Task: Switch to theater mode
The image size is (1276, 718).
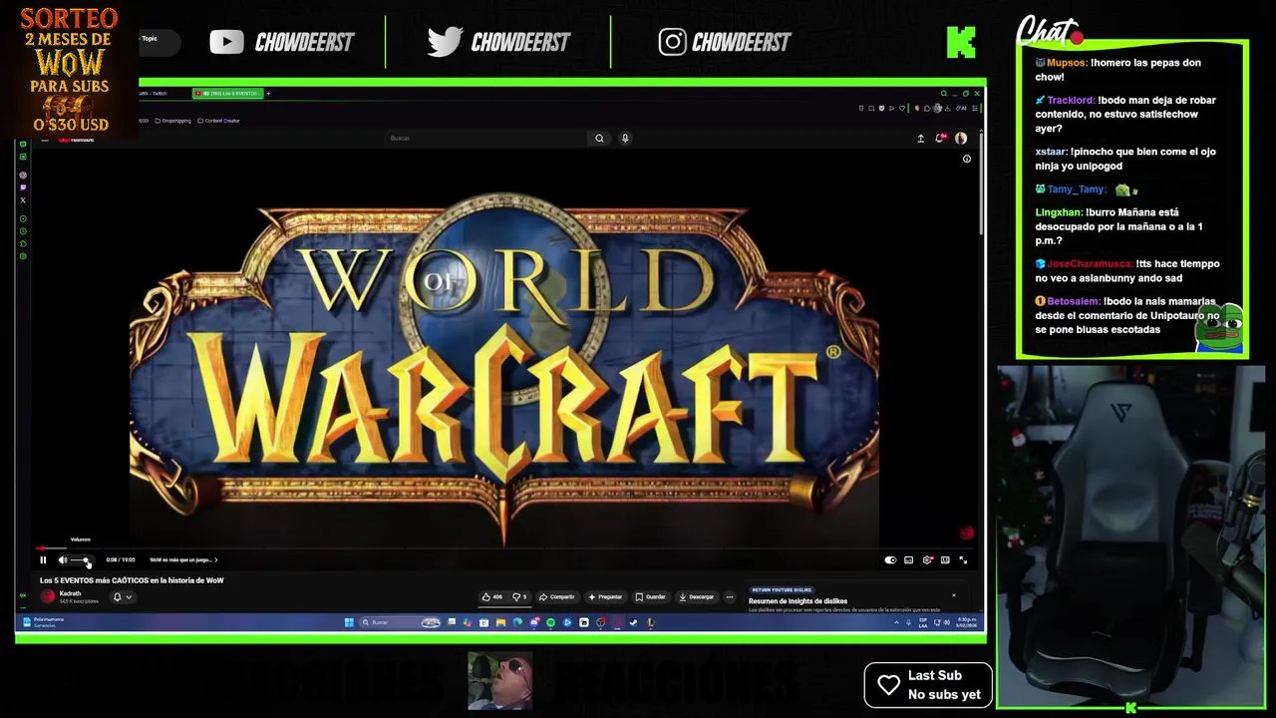Action: (x=945, y=560)
